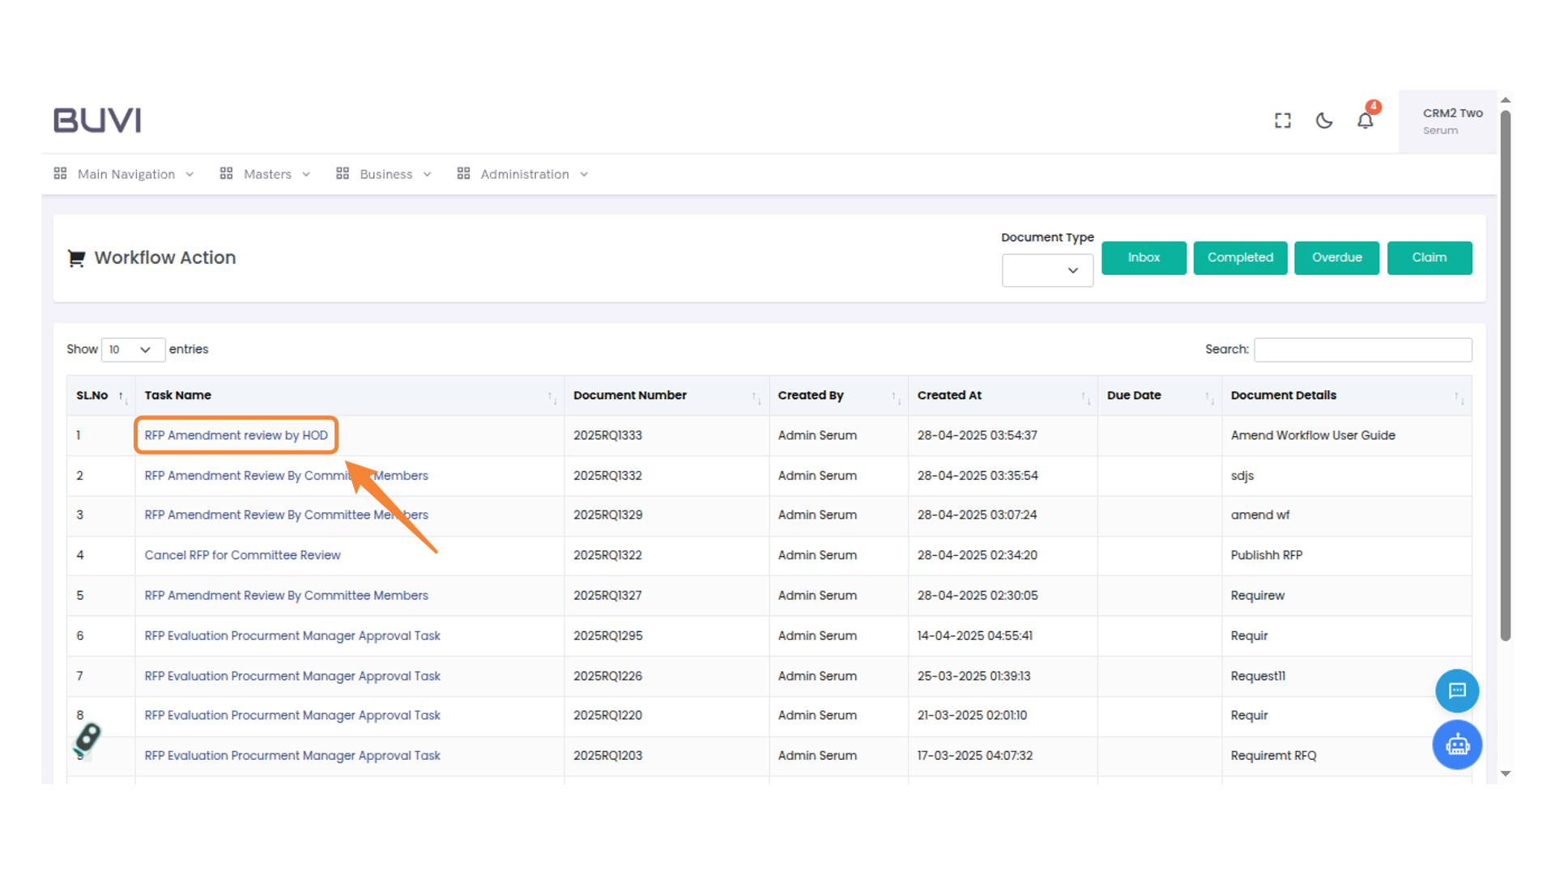Click the Search input field
The width and height of the screenshot is (1555, 874).
pos(1362,350)
